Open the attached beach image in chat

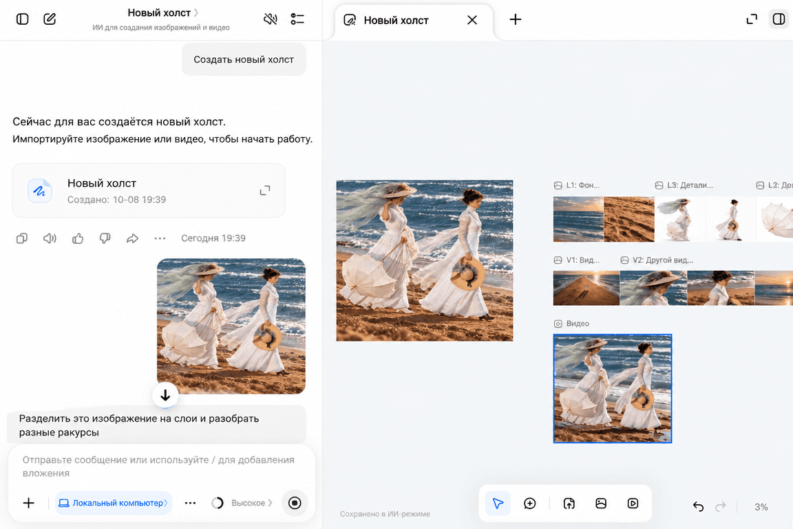[231, 326]
